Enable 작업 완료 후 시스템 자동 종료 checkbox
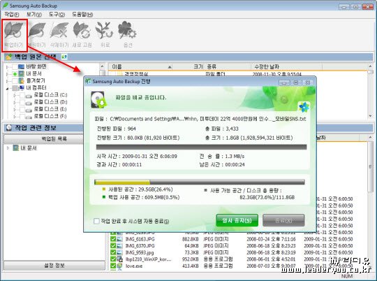Image resolution: width=377 pixels, height=281 pixels. (x=96, y=221)
